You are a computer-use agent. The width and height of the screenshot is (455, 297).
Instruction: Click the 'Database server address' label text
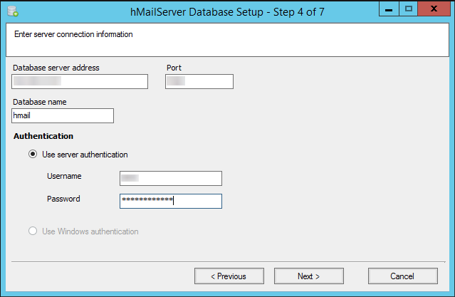56,68
